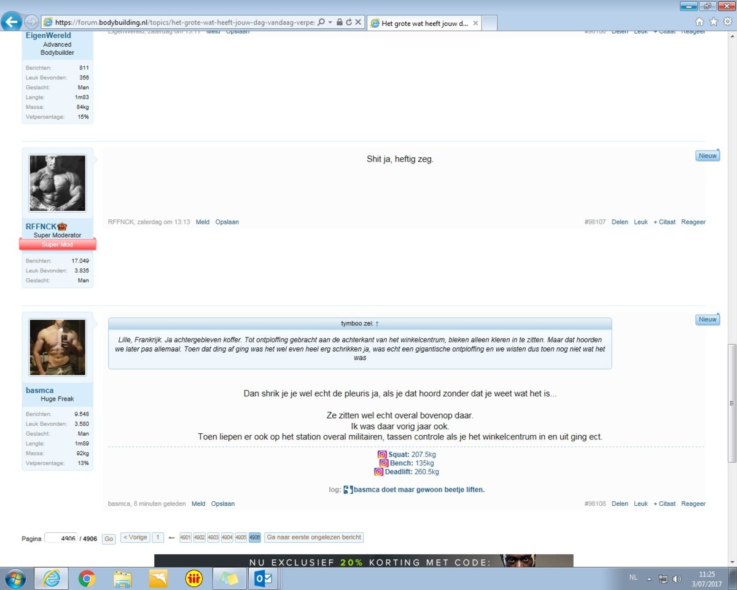Click the browser back arrow button

(x=11, y=22)
